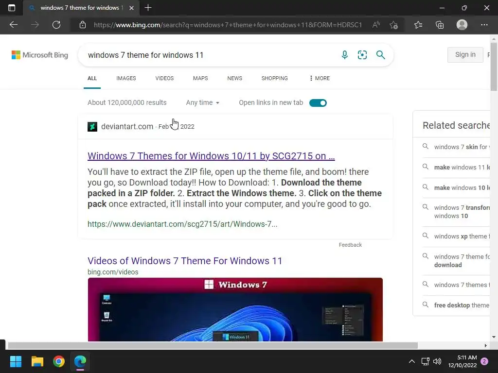This screenshot has width=498, height=373.
Task: Open the browser profile avatar
Action: (462, 25)
